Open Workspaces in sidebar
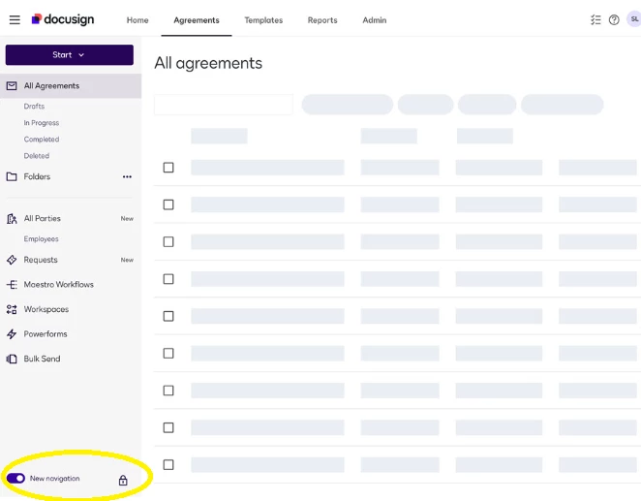The height and width of the screenshot is (501, 641). tap(46, 309)
